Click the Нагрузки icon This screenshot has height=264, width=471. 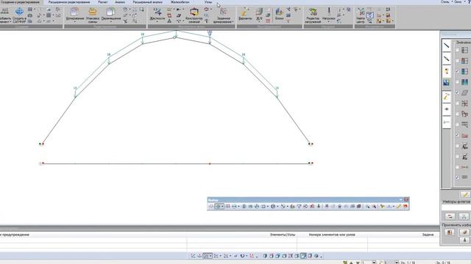(x=329, y=12)
